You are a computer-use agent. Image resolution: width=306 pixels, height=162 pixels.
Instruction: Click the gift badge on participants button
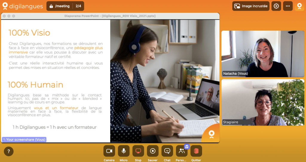coord(187,146)
